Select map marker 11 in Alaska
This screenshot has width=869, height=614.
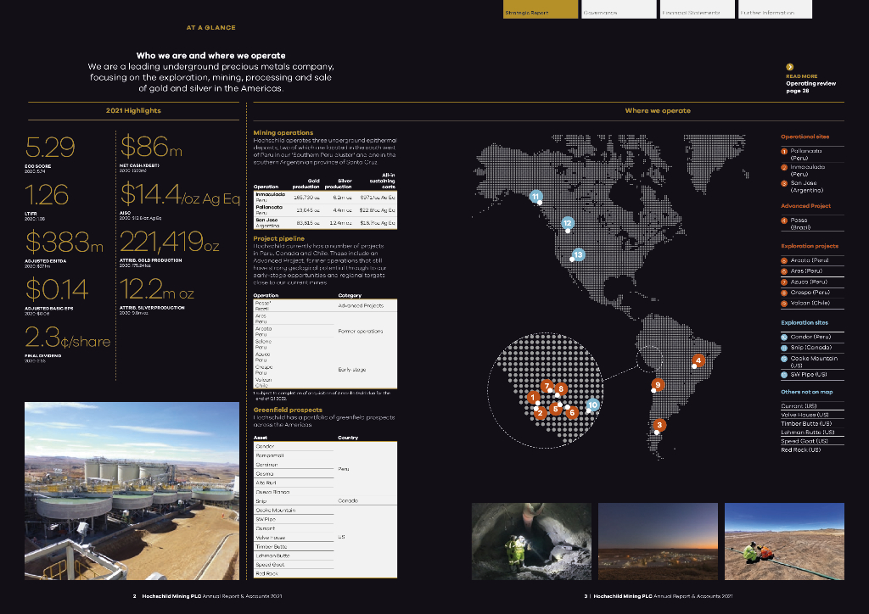coord(535,196)
